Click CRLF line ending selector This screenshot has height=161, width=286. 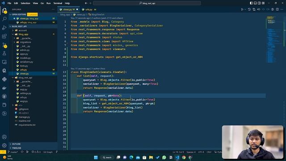point(209,152)
